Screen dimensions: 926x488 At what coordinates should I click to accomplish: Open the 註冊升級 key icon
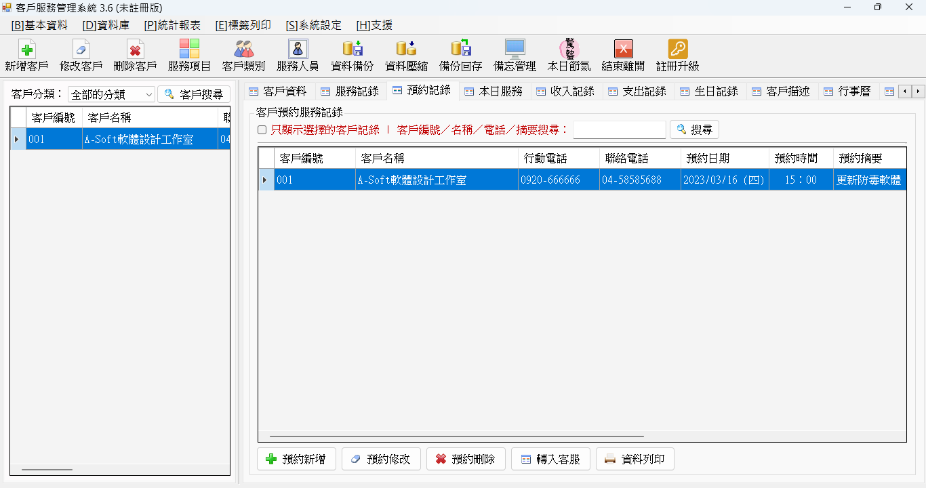pos(677,49)
